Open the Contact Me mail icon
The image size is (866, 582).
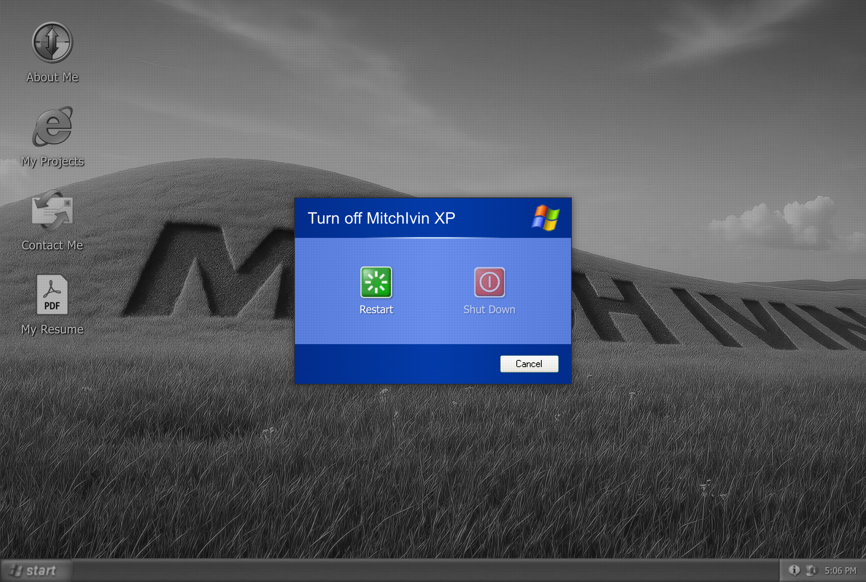[52, 210]
